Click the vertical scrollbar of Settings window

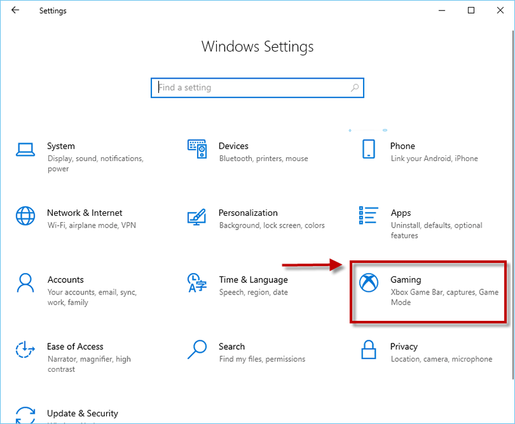512,204
